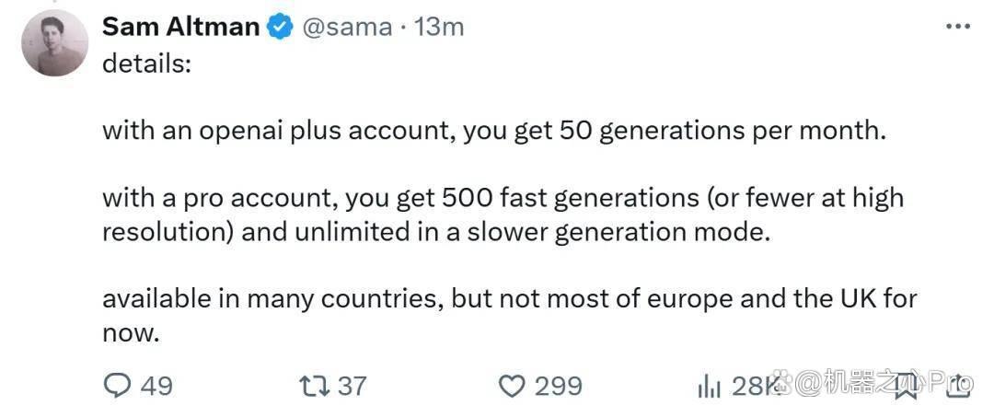Click the 'details:' text line
Screen dimensions: 994x417
tap(146, 64)
